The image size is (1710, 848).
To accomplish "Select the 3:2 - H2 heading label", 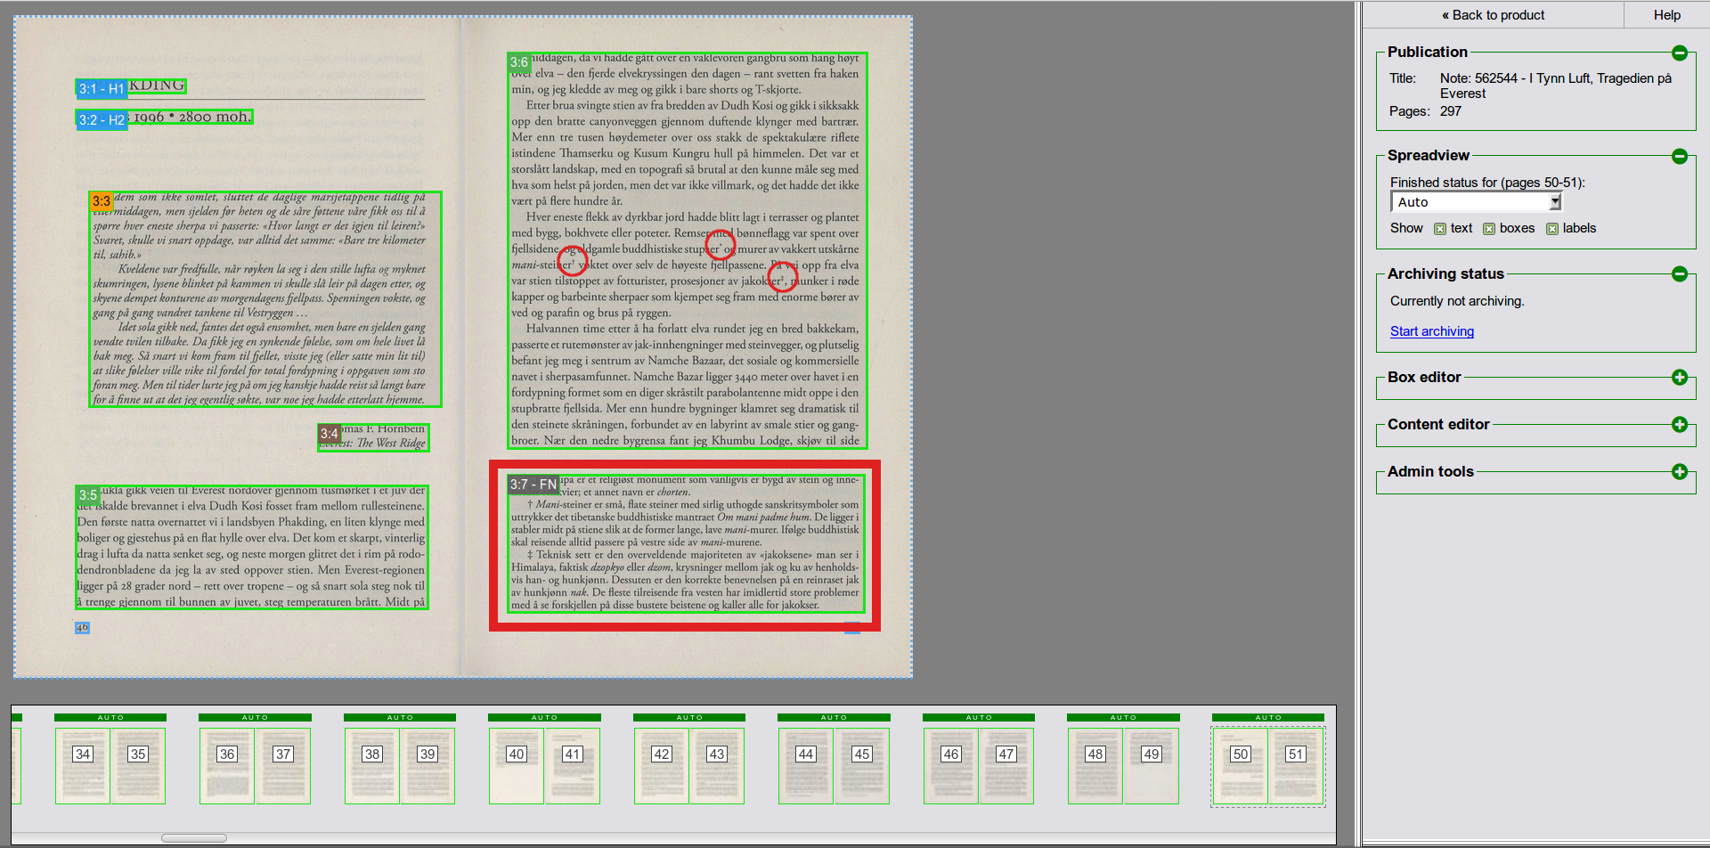I will tap(102, 120).
